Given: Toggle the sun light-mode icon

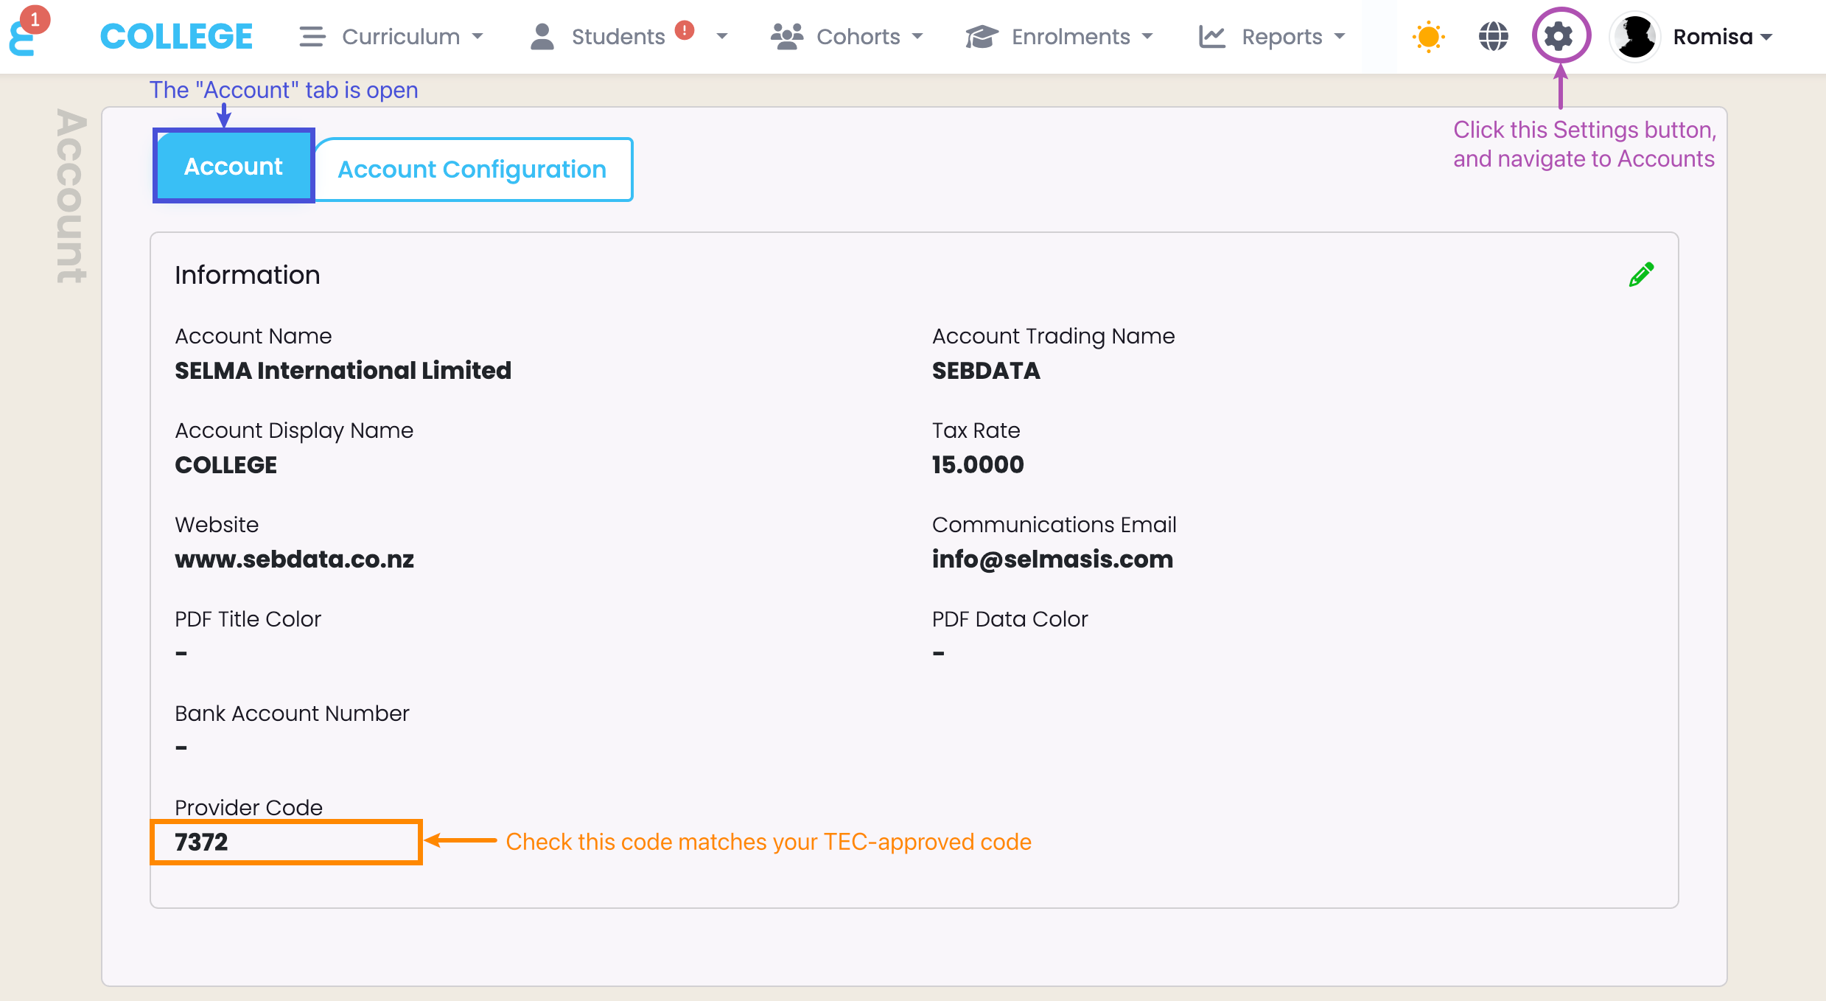Looking at the screenshot, I should 1428,36.
